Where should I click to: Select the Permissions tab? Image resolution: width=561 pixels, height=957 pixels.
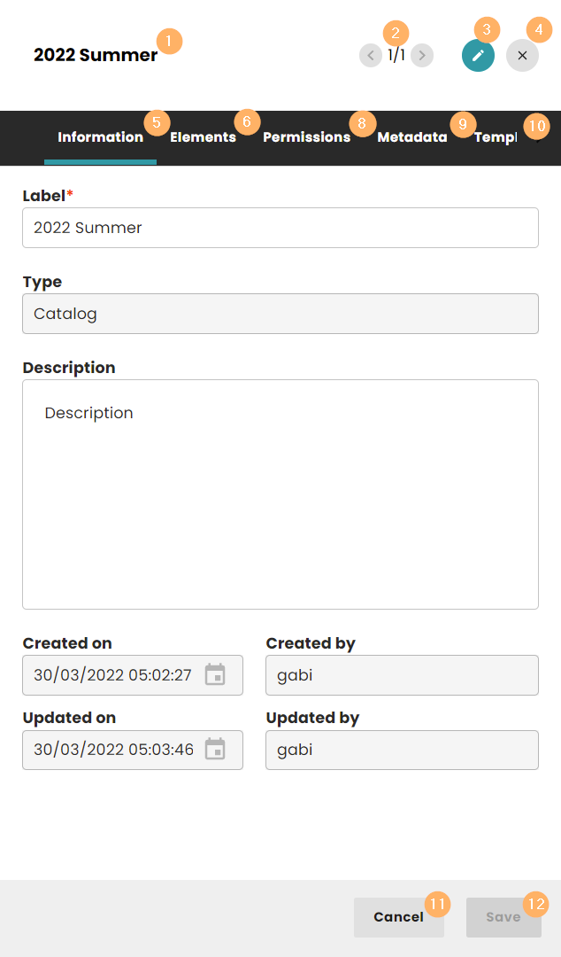(x=306, y=137)
